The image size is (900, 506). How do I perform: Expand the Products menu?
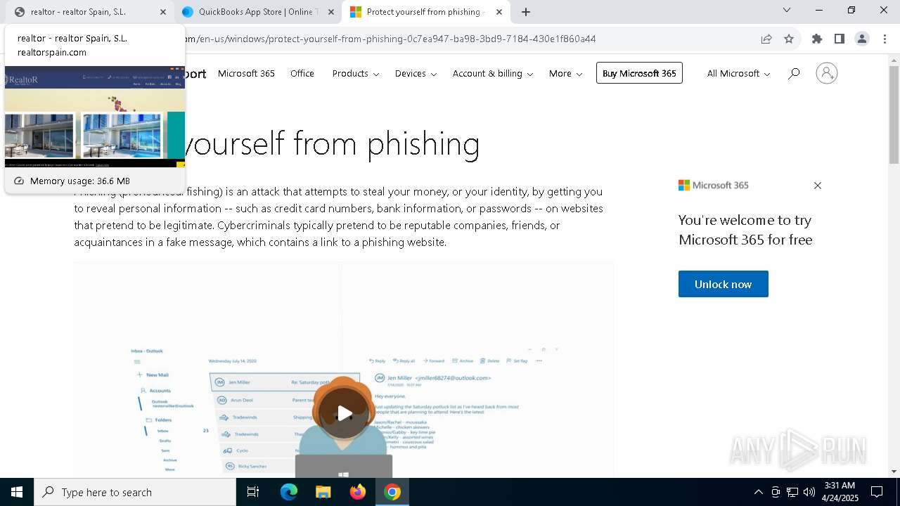tap(356, 73)
